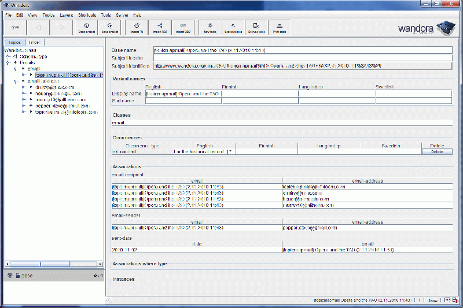
Task: Collapse the email-address tree node
Action: click(16, 81)
